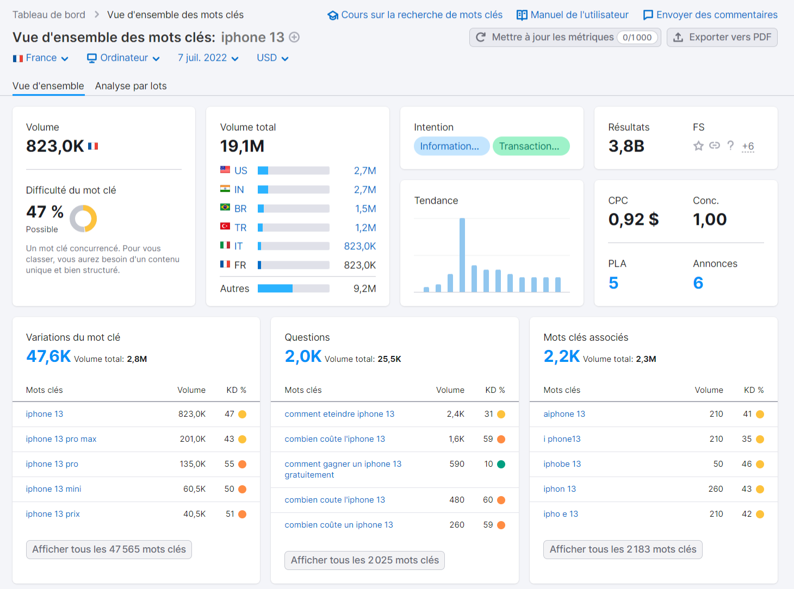
Task: Open the France country dropdown
Action: (x=41, y=58)
